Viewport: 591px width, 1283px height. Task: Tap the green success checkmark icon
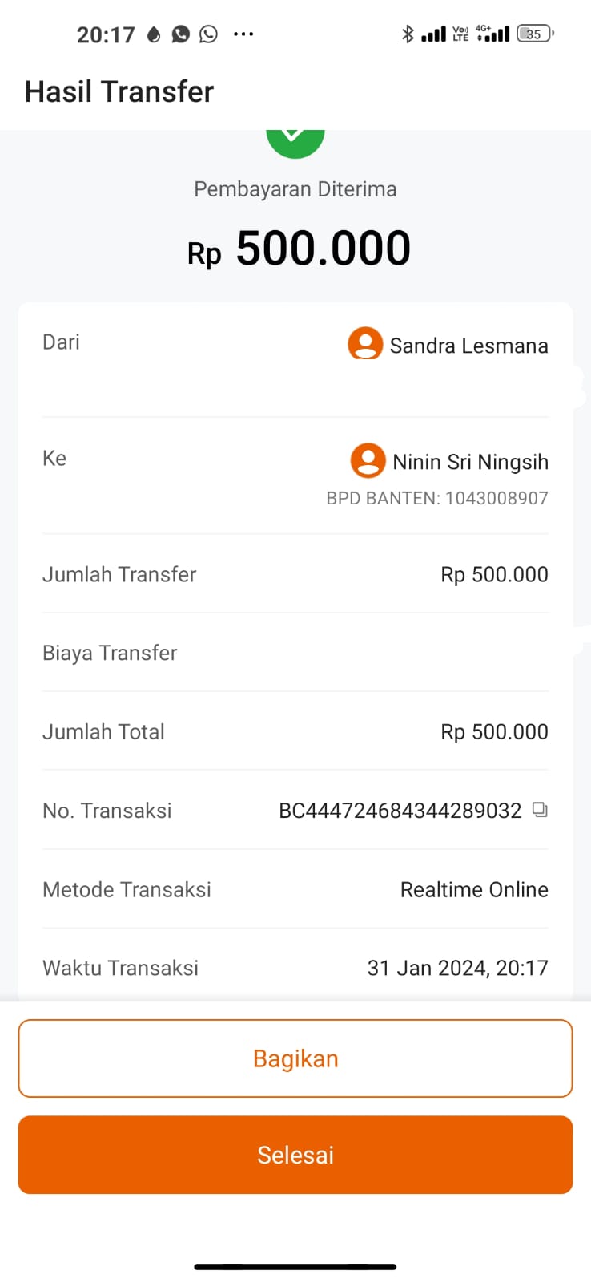[x=295, y=141]
